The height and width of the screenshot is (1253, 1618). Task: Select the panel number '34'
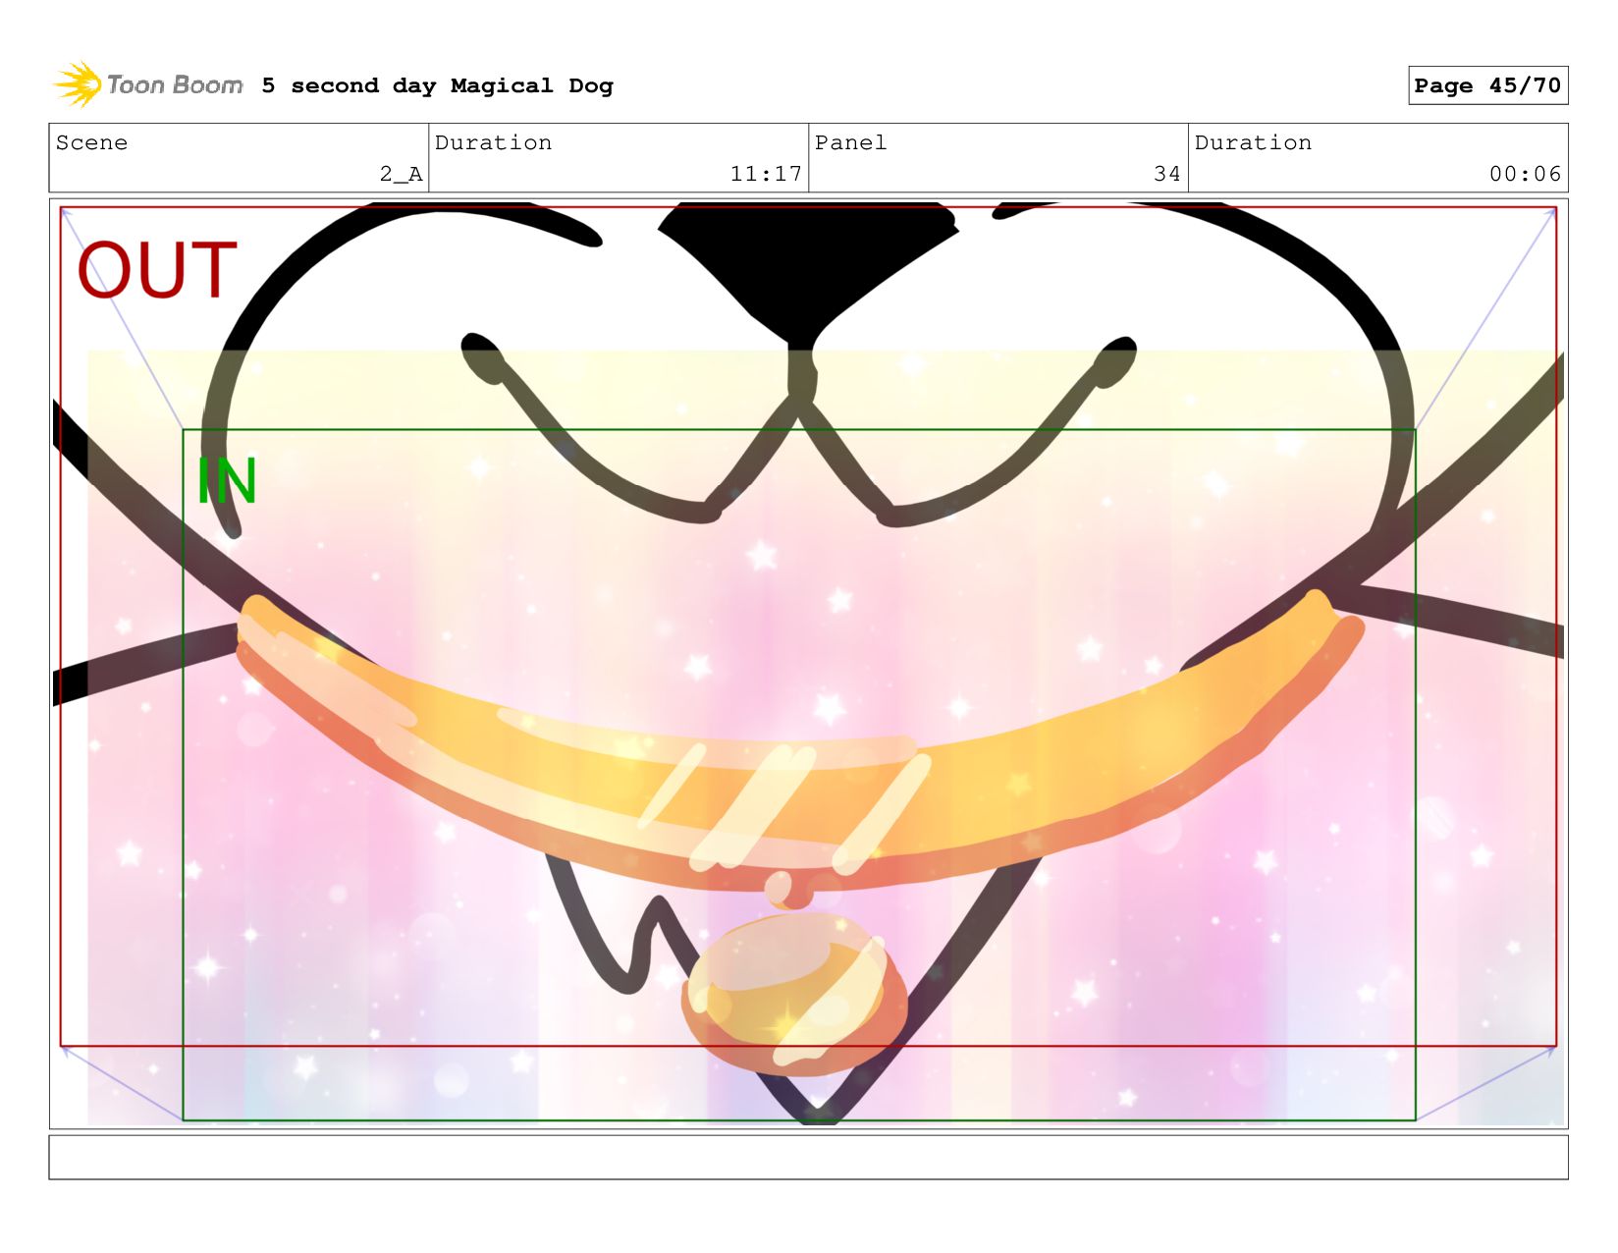1166,174
